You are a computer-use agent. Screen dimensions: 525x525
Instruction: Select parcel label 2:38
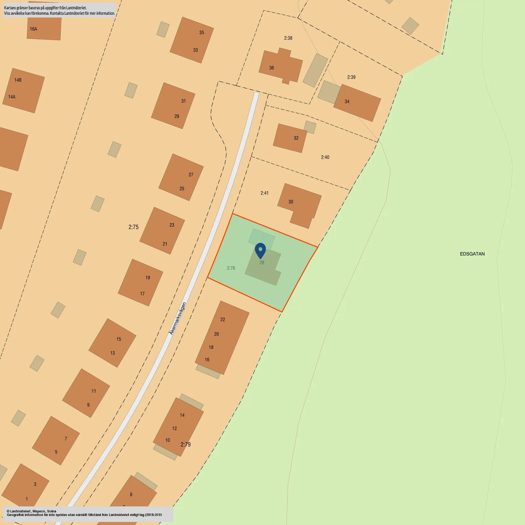click(x=288, y=38)
